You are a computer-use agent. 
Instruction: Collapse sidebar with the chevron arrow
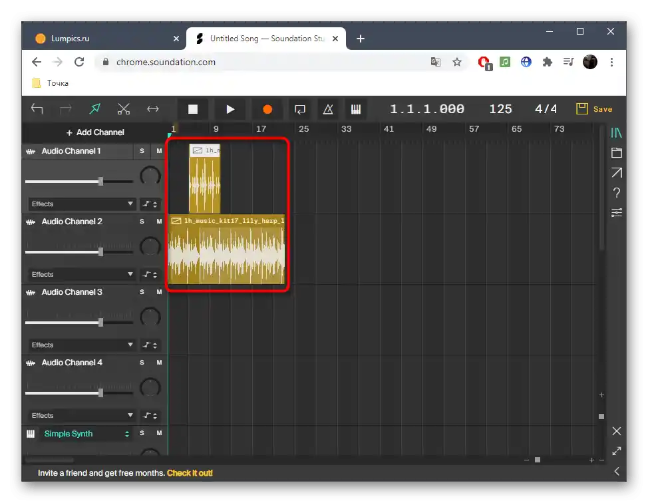(616, 471)
